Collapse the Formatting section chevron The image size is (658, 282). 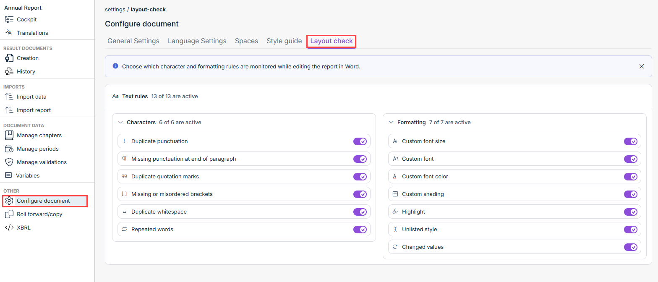click(x=391, y=123)
